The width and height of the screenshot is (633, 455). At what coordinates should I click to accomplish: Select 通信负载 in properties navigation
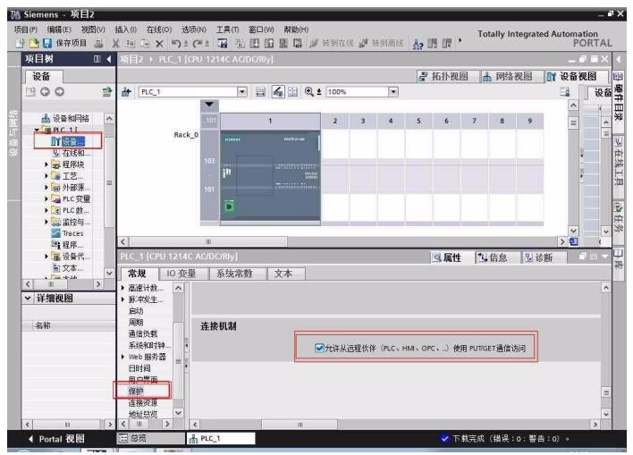143,334
